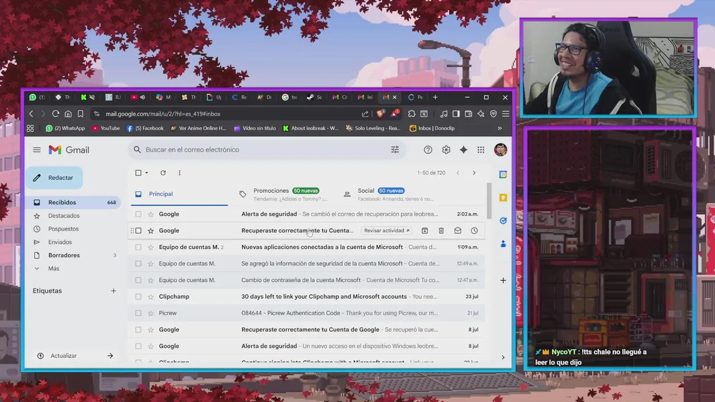The image size is (715, 402).
Task: Click Brave Shields icon in address bar
Action: tap(380, 113)
